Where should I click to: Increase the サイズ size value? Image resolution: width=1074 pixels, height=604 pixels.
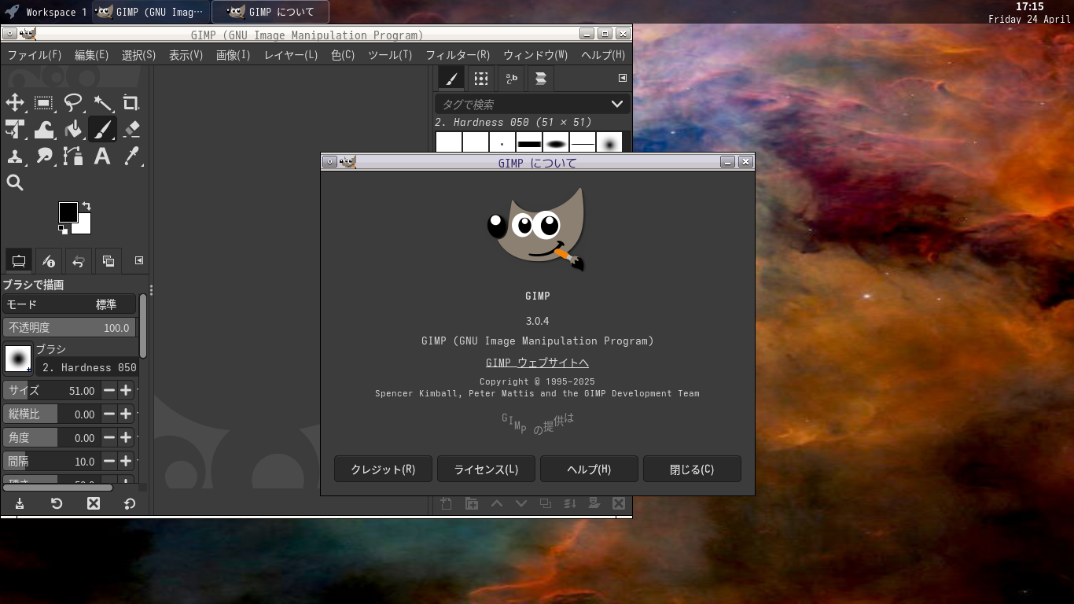click(126, 391)
